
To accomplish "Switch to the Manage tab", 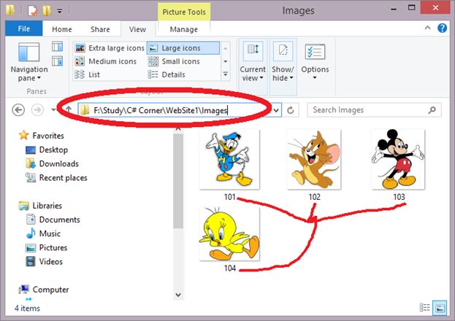I will [184, 29].
